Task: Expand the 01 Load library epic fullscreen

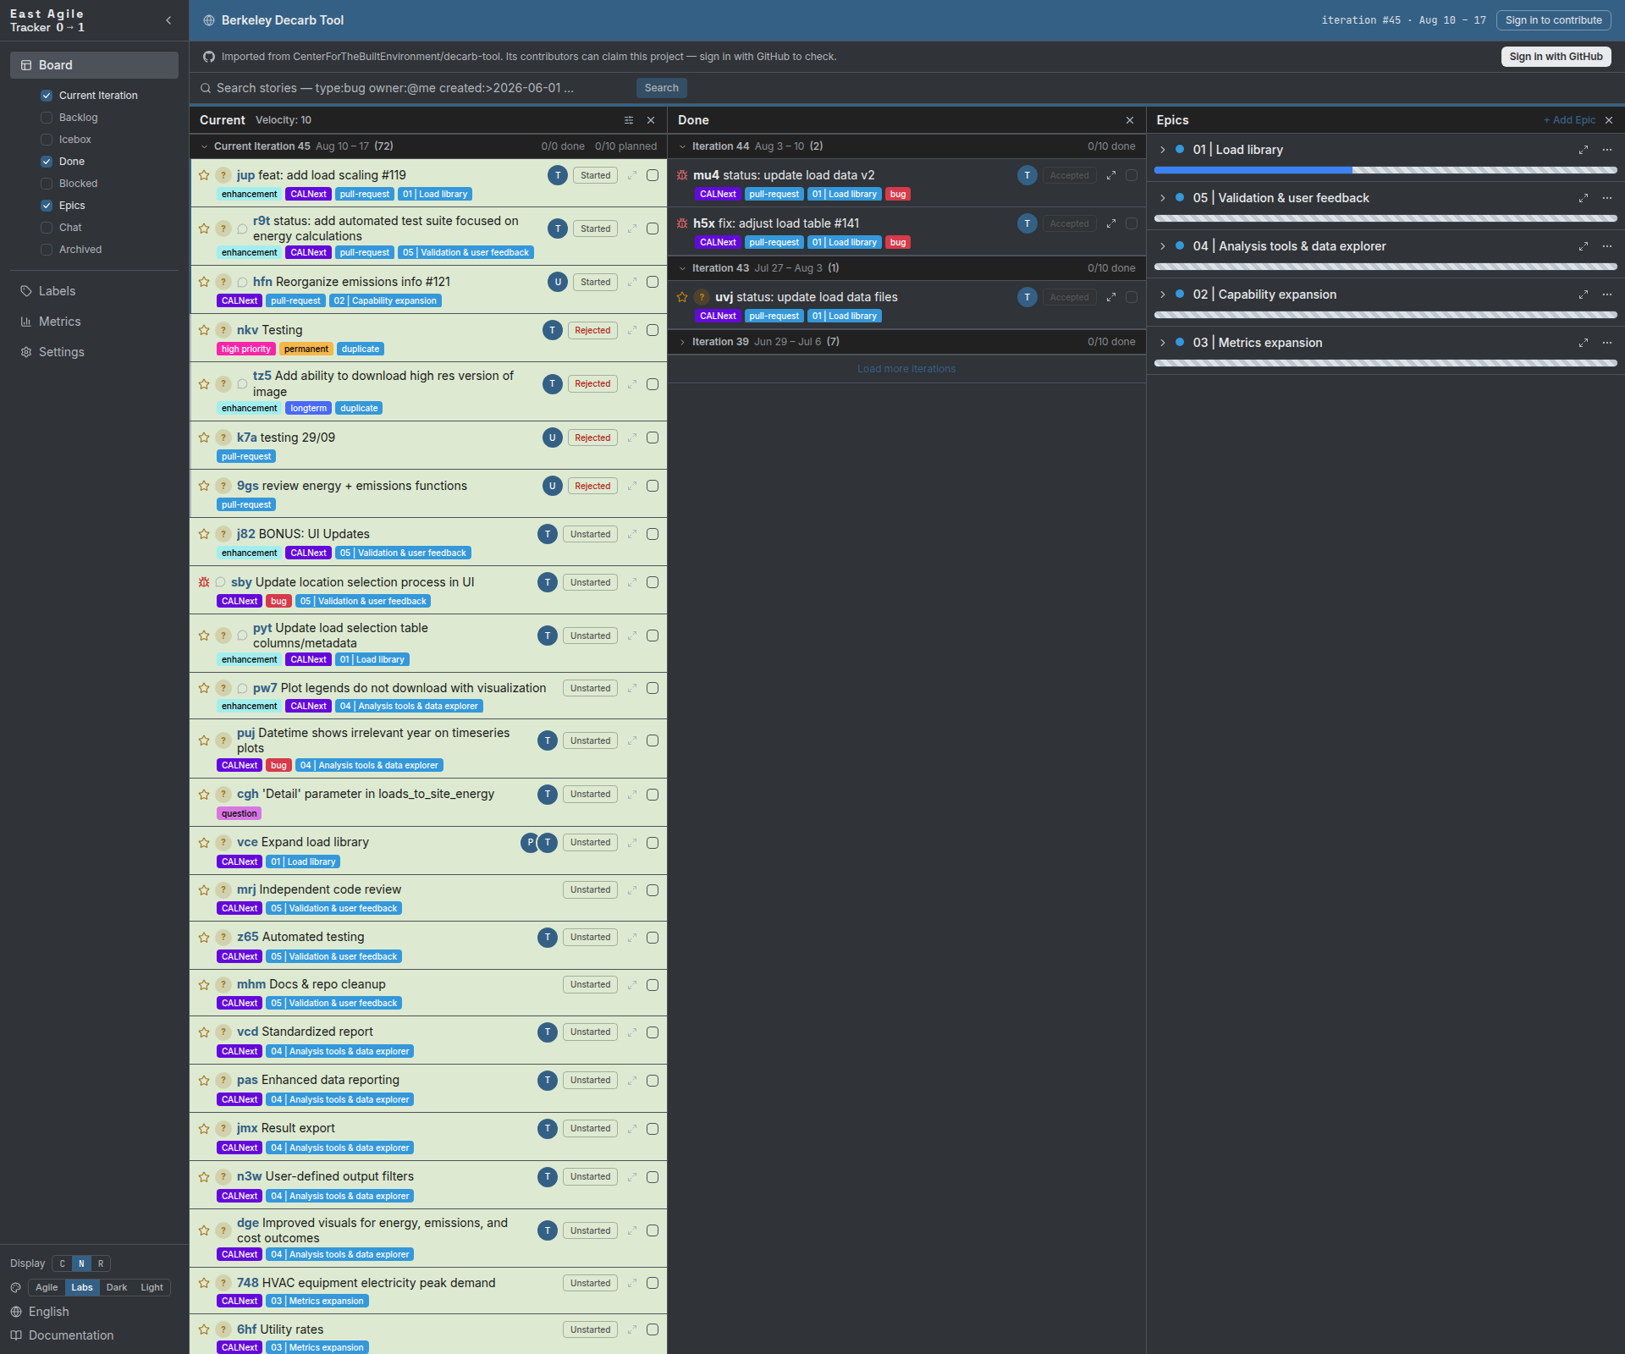Action: coord(1584,150)
